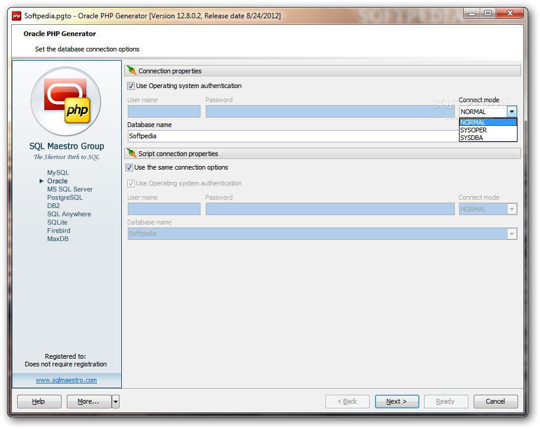Select Oracle in the product list

click(57, 181)
